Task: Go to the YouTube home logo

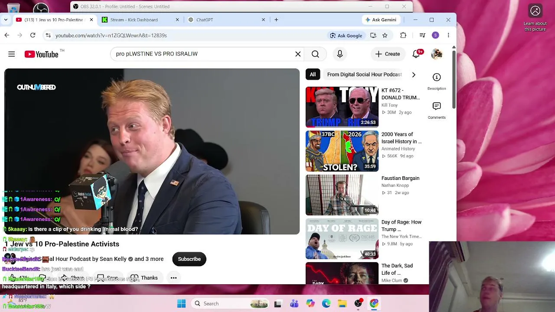Action: pos(41,54)
